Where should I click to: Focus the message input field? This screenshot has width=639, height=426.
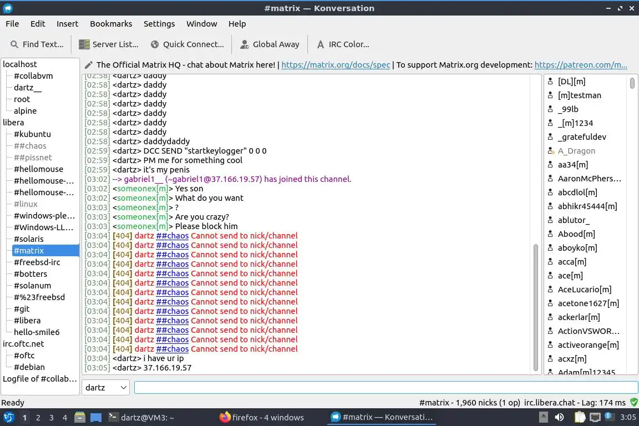click(x=386, y=387)
